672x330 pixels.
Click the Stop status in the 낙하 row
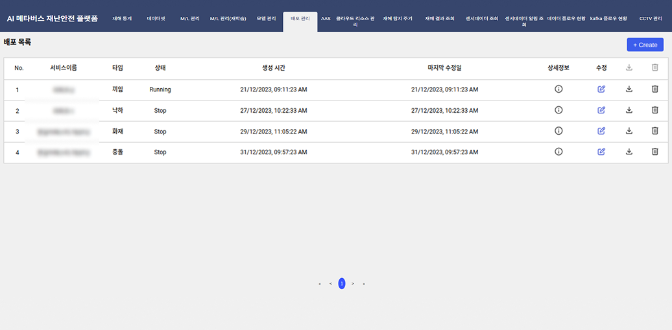(160, 111)
